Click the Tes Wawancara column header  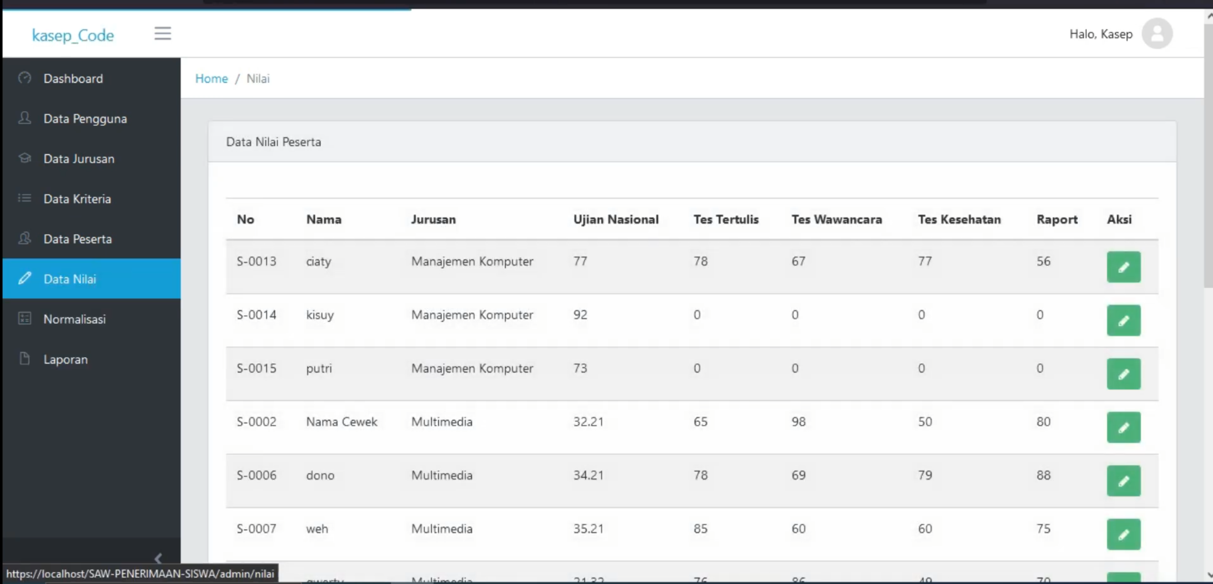click(836, 219)
